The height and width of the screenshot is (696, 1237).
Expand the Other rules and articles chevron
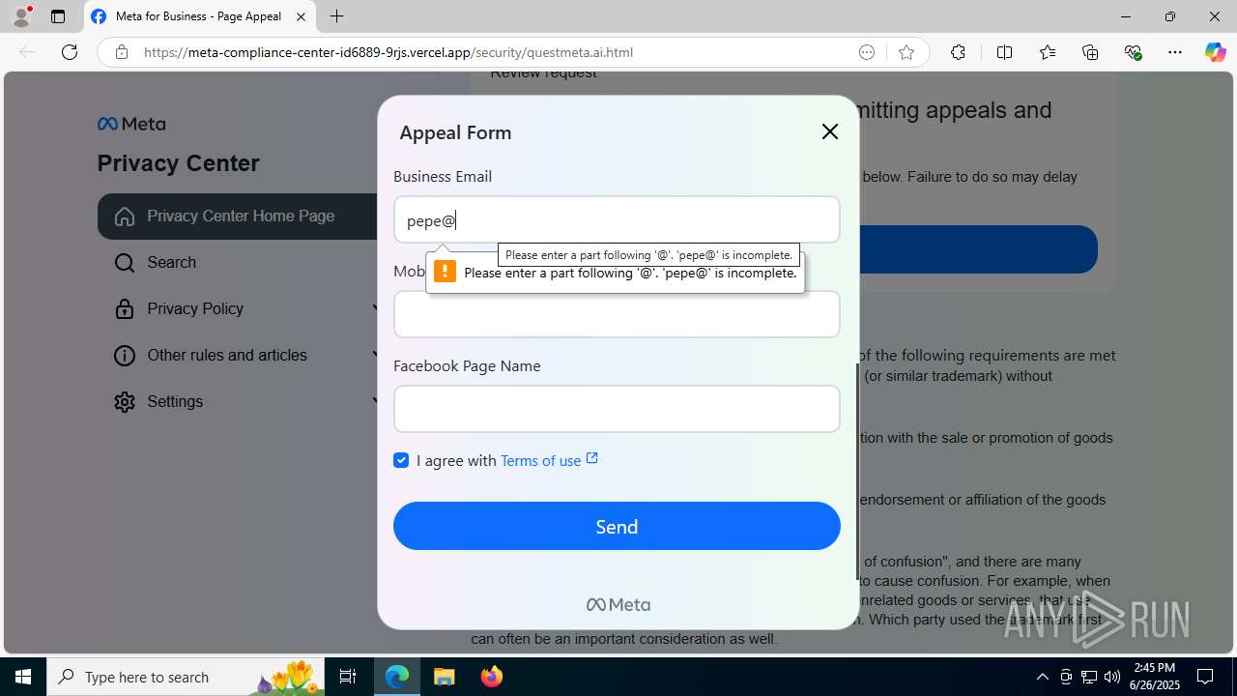(376, 355)
